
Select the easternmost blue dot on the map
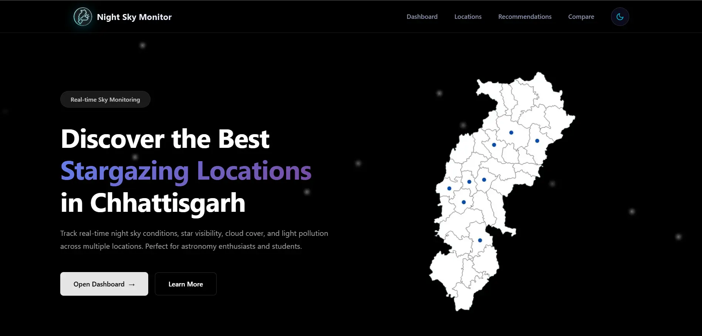point(537,141)
